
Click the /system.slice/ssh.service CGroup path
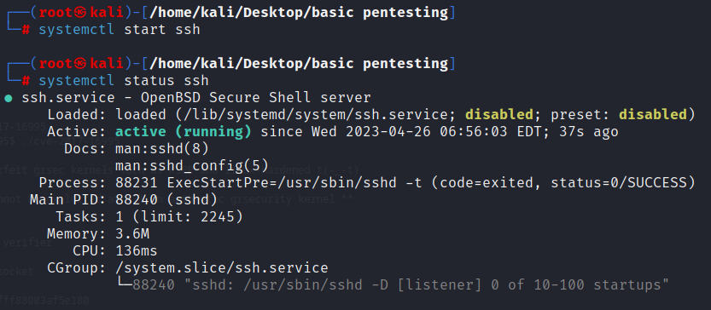(x=222, y=268)
